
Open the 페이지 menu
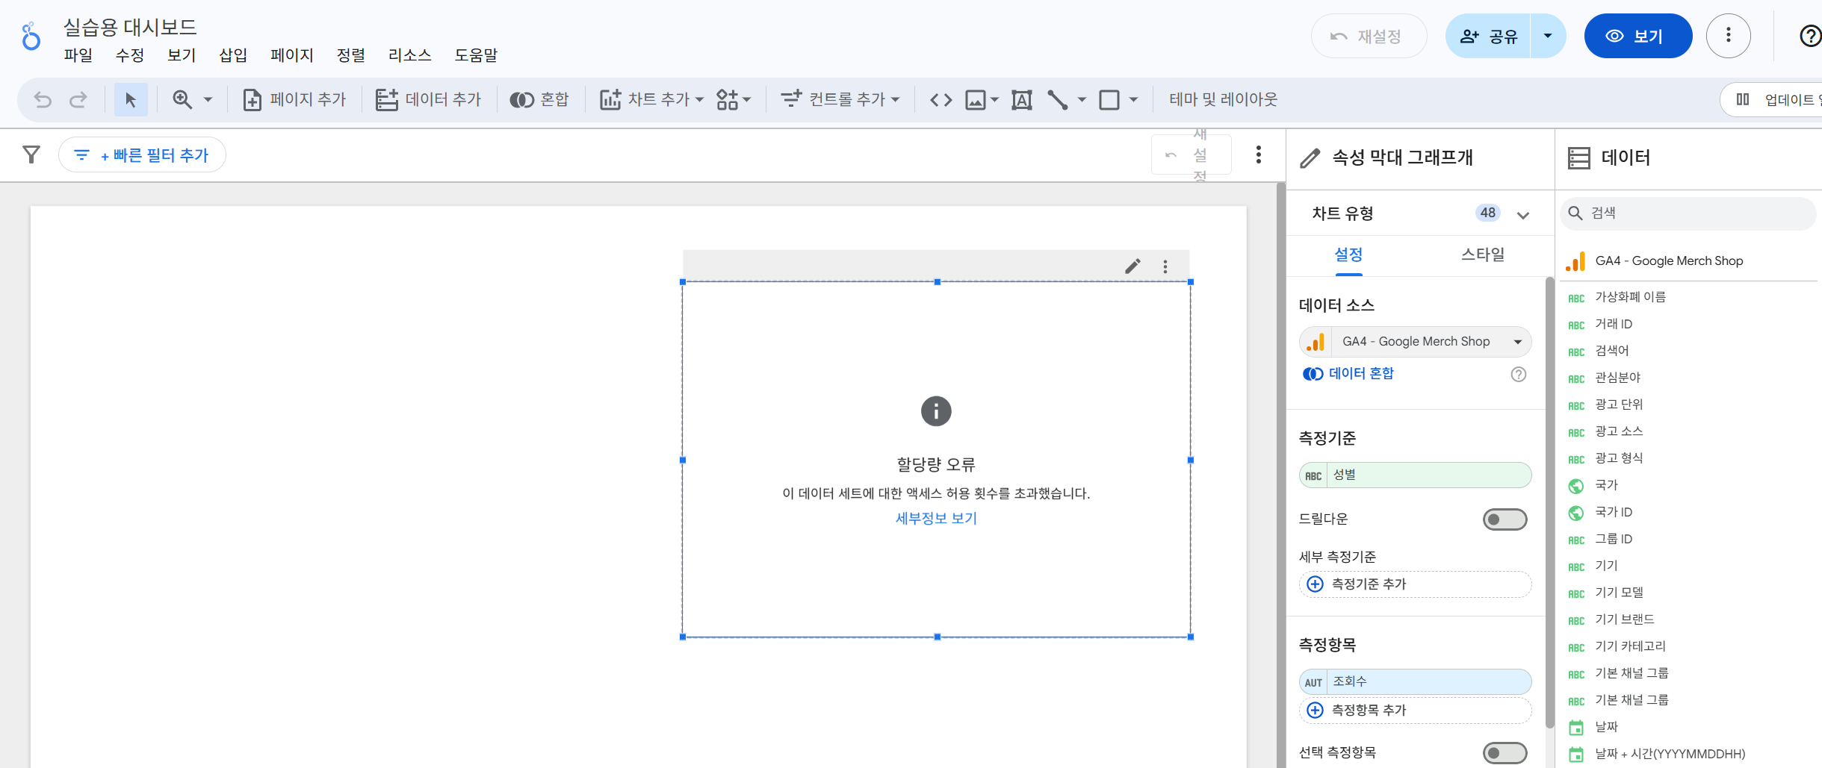[x=292, y=55]
